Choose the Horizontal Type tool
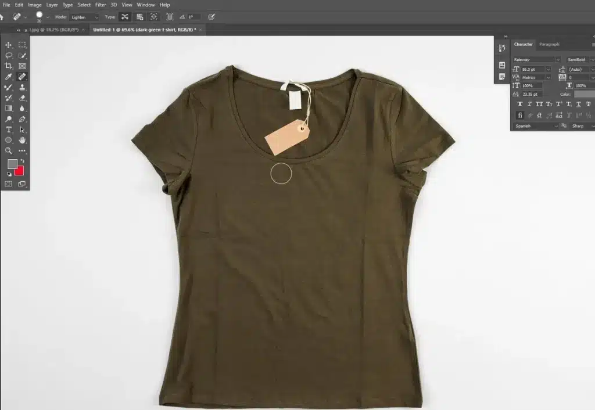The width and height of the screenshot is (595, 410). (x=9, y=130)
